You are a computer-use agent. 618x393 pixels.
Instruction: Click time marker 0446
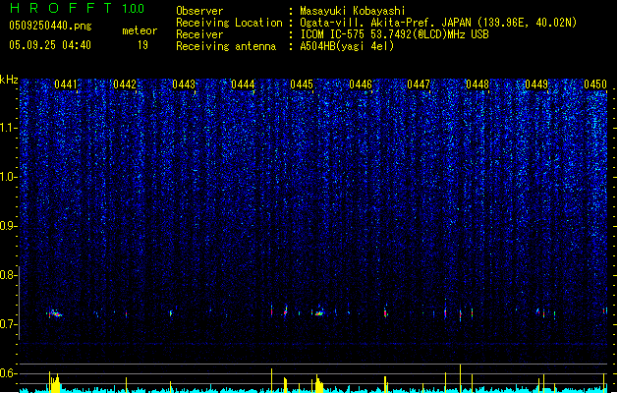click(x=361, y=84)
